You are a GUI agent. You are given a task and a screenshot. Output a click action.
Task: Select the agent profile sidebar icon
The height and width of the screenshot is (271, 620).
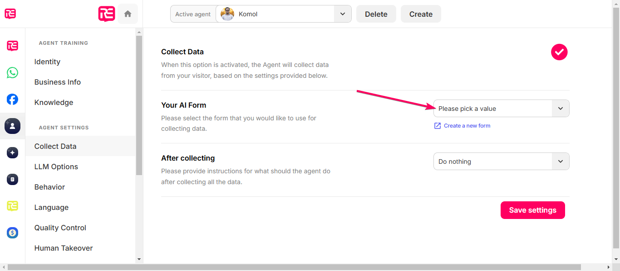[x=12, y=126]
